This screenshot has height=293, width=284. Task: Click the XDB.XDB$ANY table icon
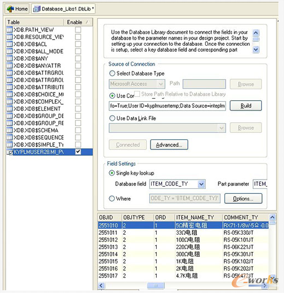(x=9, y=58)
